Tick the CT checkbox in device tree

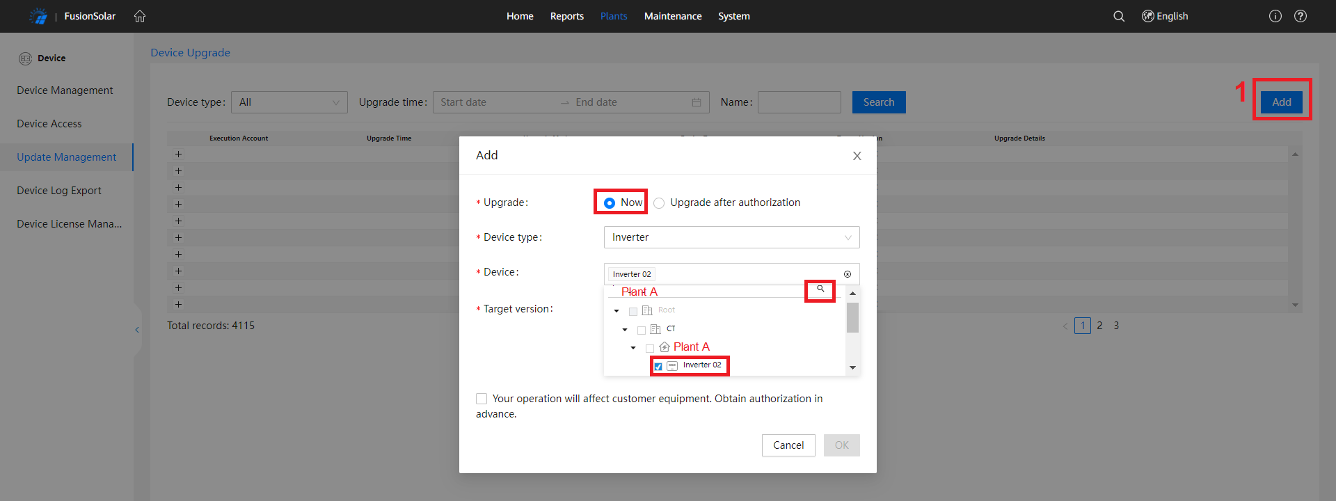[642, 330]
